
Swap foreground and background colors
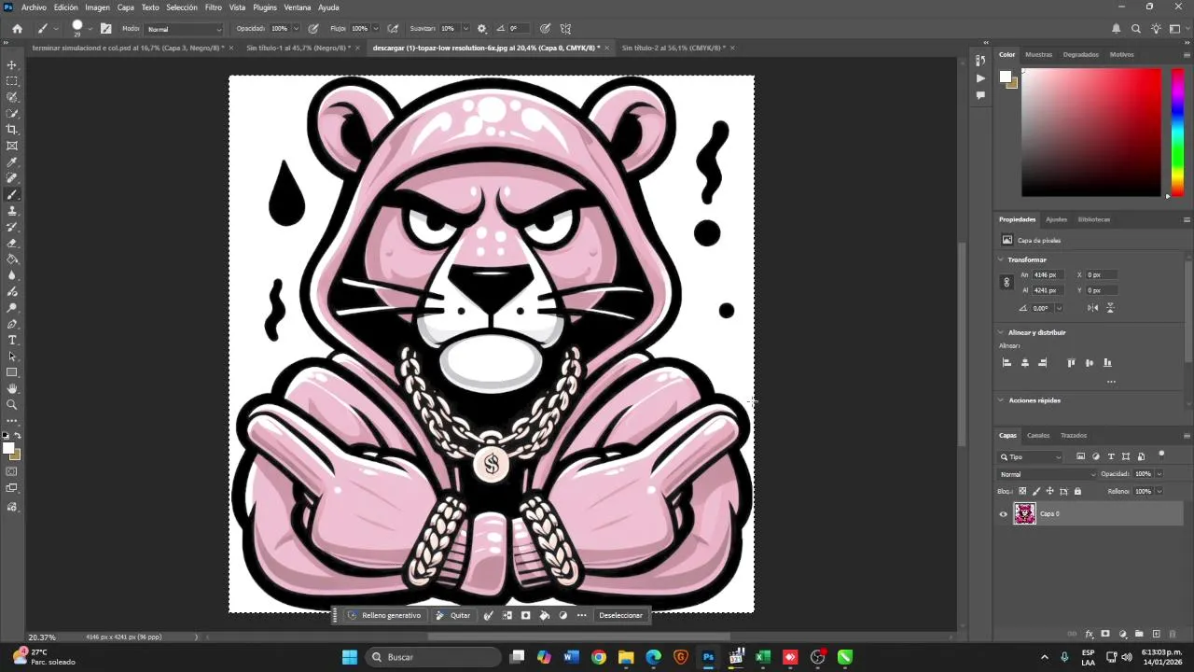point(18,436)
